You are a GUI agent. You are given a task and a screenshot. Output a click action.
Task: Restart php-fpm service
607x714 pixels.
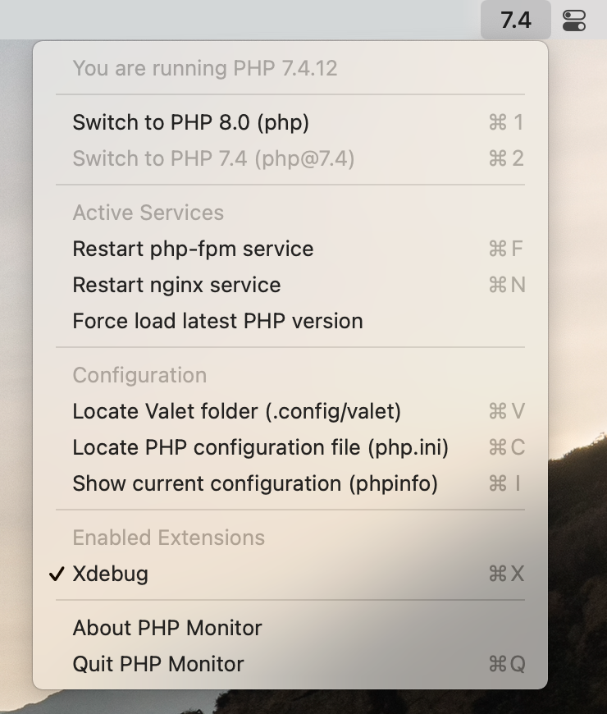click(x=290, y=249)
